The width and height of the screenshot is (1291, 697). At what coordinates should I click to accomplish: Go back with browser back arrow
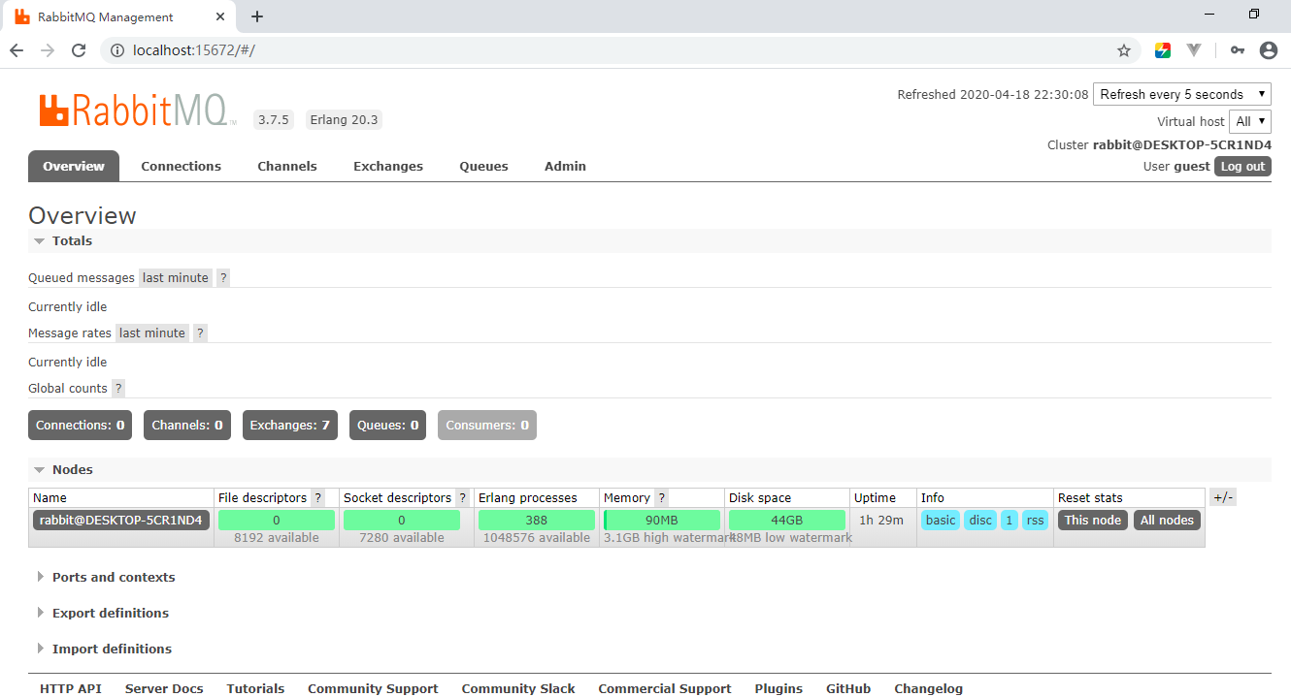[17, 50]
